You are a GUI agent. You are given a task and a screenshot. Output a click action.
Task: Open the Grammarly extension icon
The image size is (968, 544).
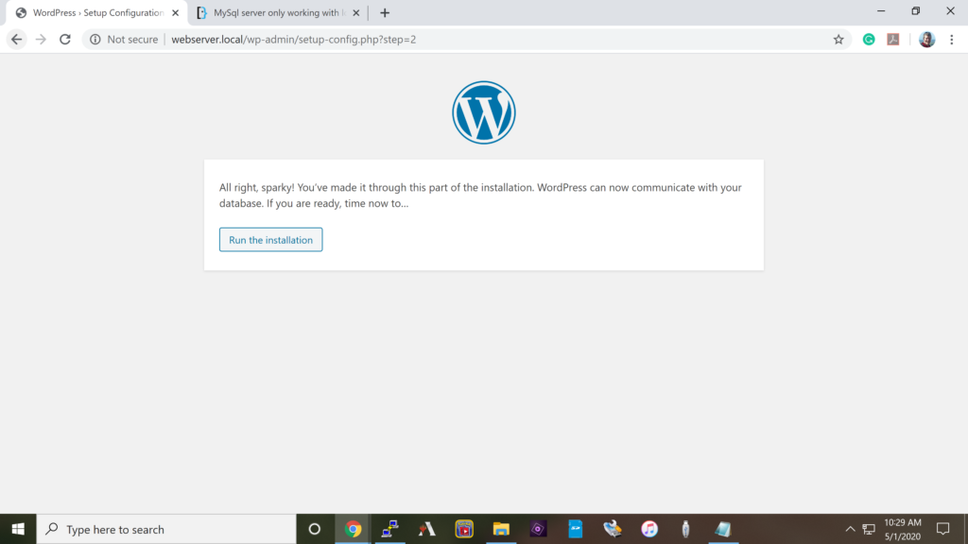click(x=869, y=40)
